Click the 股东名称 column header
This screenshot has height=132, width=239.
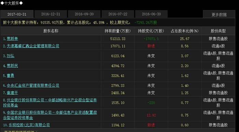click(51, 31)
